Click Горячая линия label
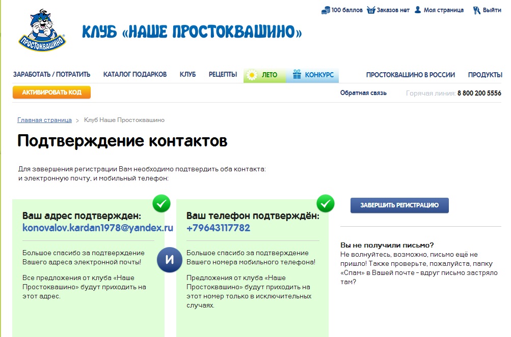Viewport: 511px width, 337px height. tap(431, 94)
